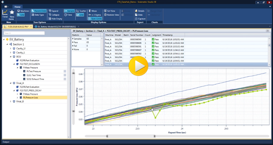Check box beside S2:S2 Exhaust Time

tap(65, 79)
